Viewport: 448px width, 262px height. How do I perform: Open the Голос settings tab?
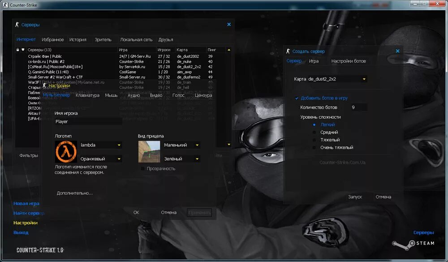pos(178,95)
